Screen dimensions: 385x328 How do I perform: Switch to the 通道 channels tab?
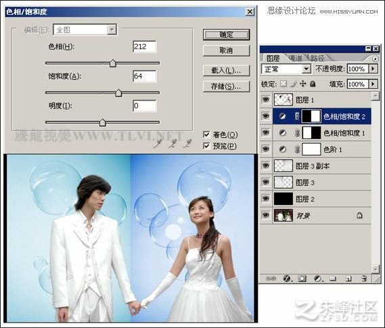point(296,58)
